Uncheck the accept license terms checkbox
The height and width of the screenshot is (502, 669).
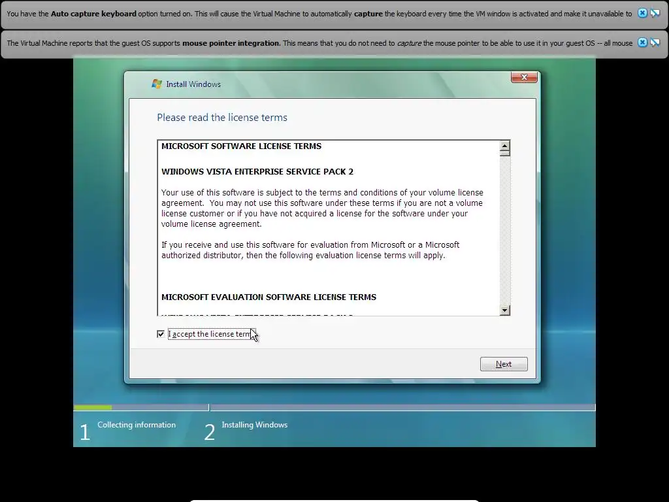pyautogui.click(x=161, y=334)
